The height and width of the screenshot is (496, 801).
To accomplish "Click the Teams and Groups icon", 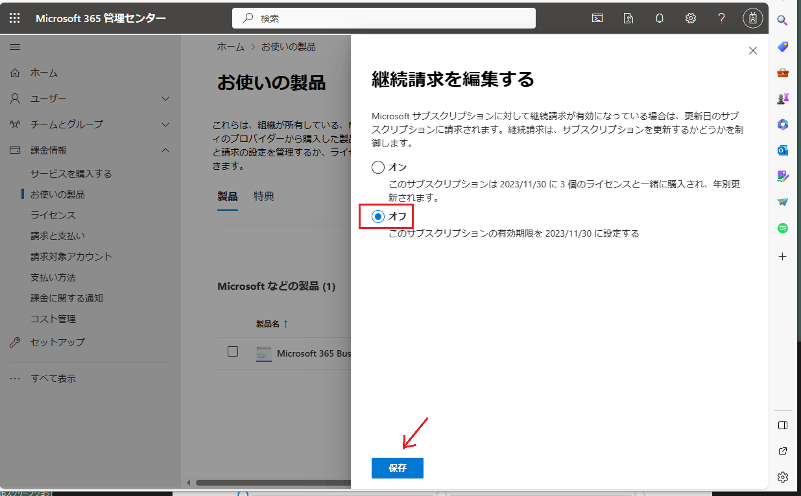I will coord(16,124).
